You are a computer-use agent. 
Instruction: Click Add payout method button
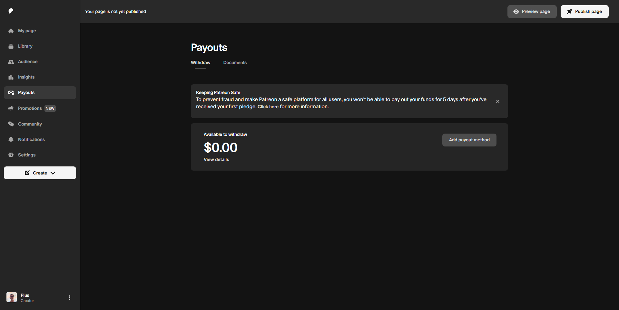[469, 140]
